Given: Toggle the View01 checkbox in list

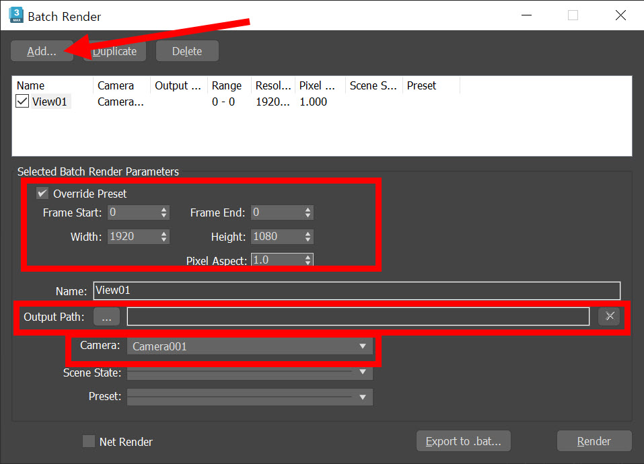Looking at the screenshot, I should [22, 102].
